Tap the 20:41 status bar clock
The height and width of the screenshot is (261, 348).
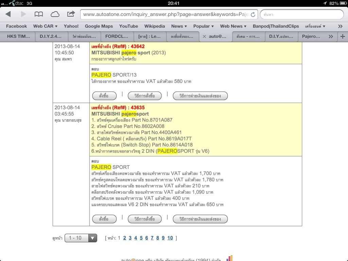[174, 3]
